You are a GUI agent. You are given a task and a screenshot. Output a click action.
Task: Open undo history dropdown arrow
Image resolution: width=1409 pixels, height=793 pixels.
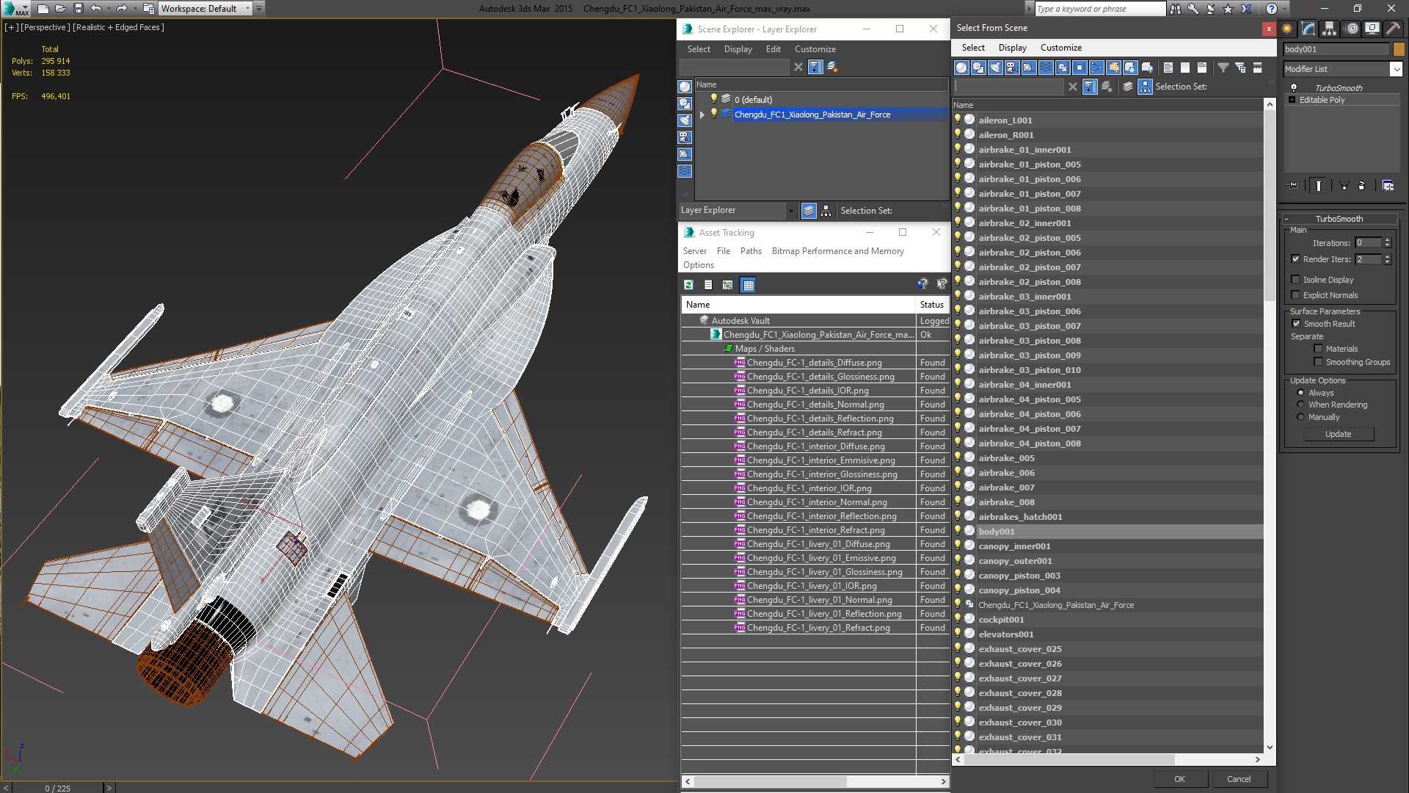coord(109,9)
